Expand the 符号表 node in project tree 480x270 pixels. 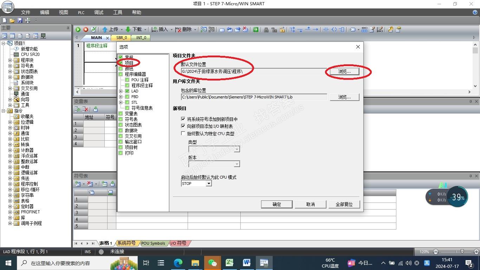pyautogui.click(x=10, y=66)
